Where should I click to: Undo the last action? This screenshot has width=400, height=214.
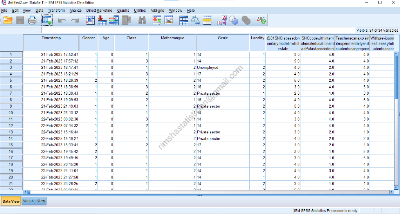pyautogui.click(x=62, y=20)
